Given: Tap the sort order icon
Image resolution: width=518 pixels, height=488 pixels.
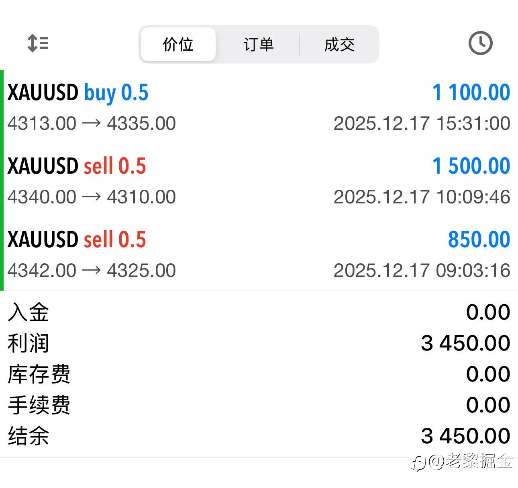Looking at the screenshot, I should (x=38, y=43).
